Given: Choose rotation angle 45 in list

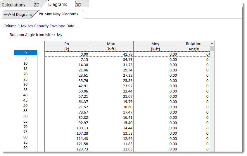Looking at the screenshot, I should 25,100.
